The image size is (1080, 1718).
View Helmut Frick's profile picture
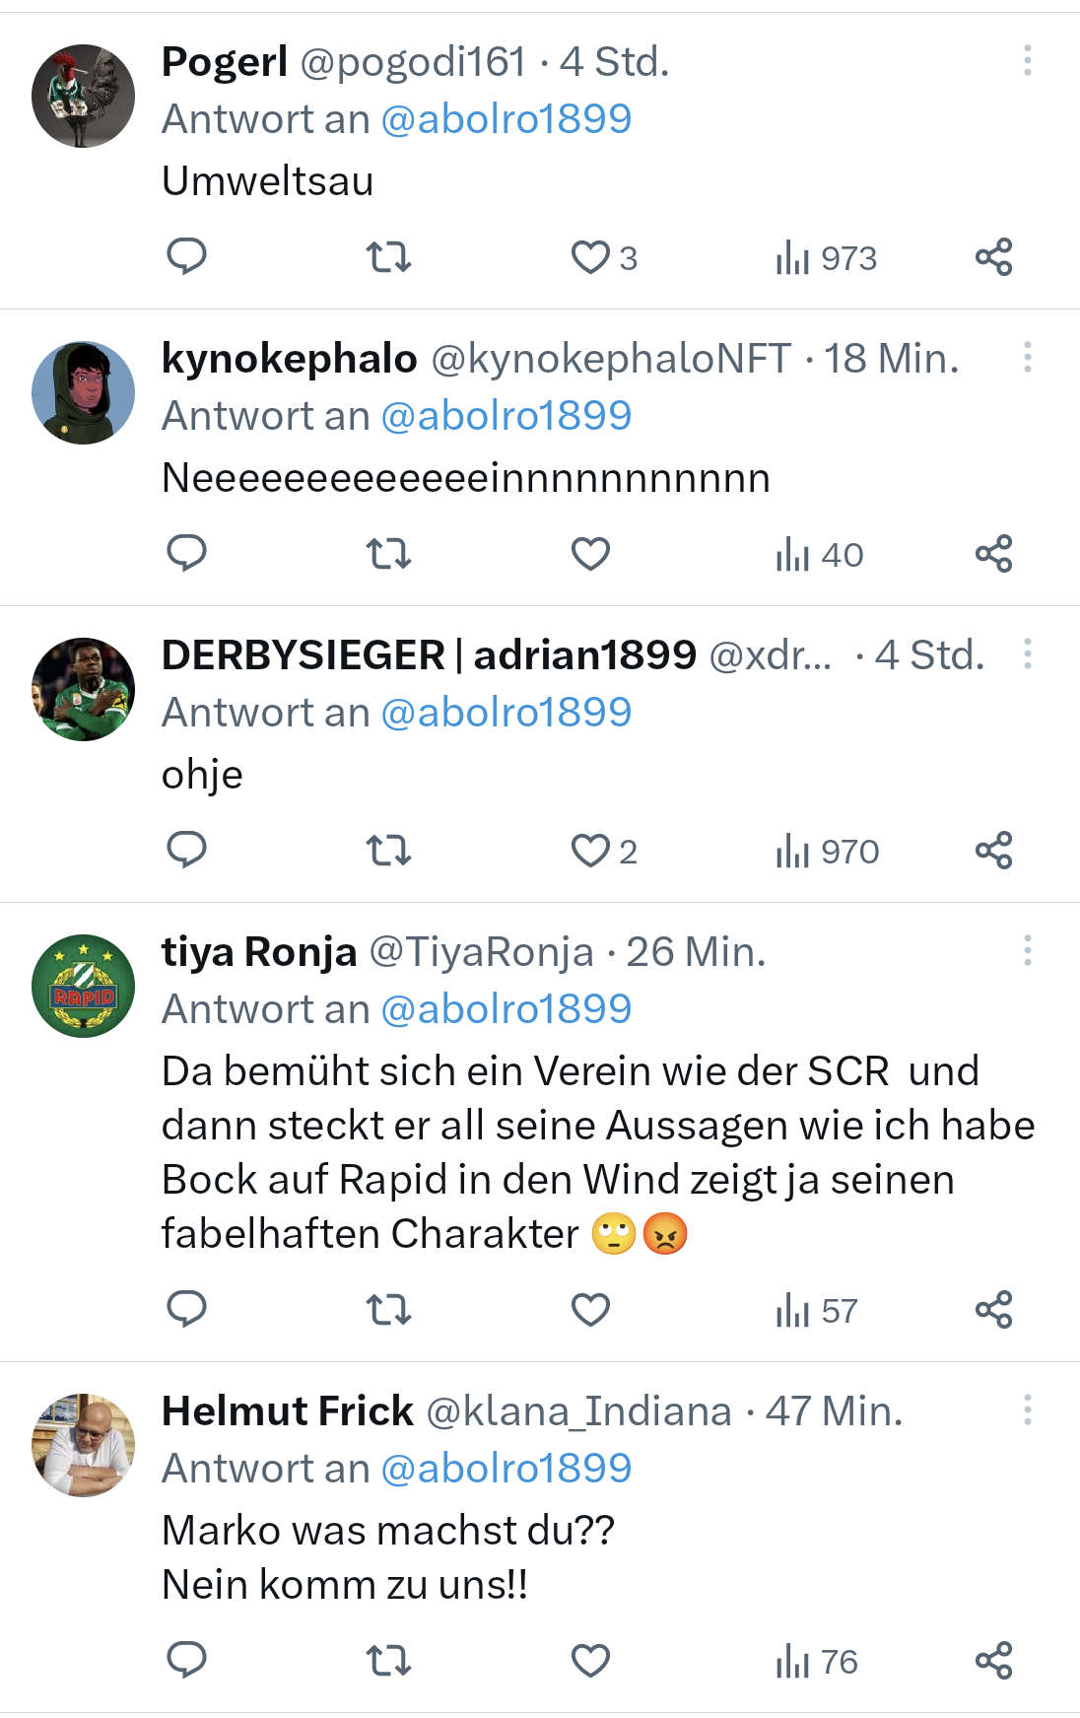84,1445
